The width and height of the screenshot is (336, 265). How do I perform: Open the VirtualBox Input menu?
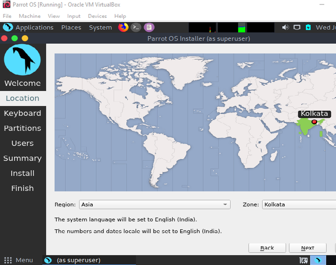tap(74, 16)
